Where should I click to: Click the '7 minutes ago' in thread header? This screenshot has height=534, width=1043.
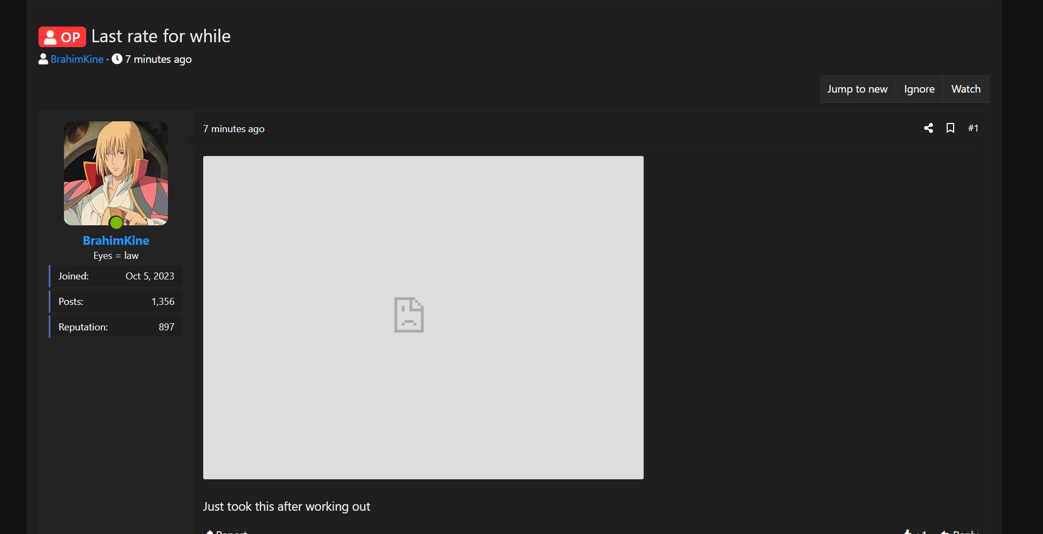(x=158, y=59)
